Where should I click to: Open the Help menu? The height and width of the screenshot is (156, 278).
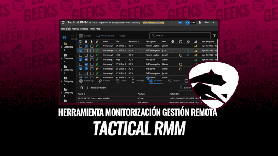pyautogui.click(x=98, y=29)
